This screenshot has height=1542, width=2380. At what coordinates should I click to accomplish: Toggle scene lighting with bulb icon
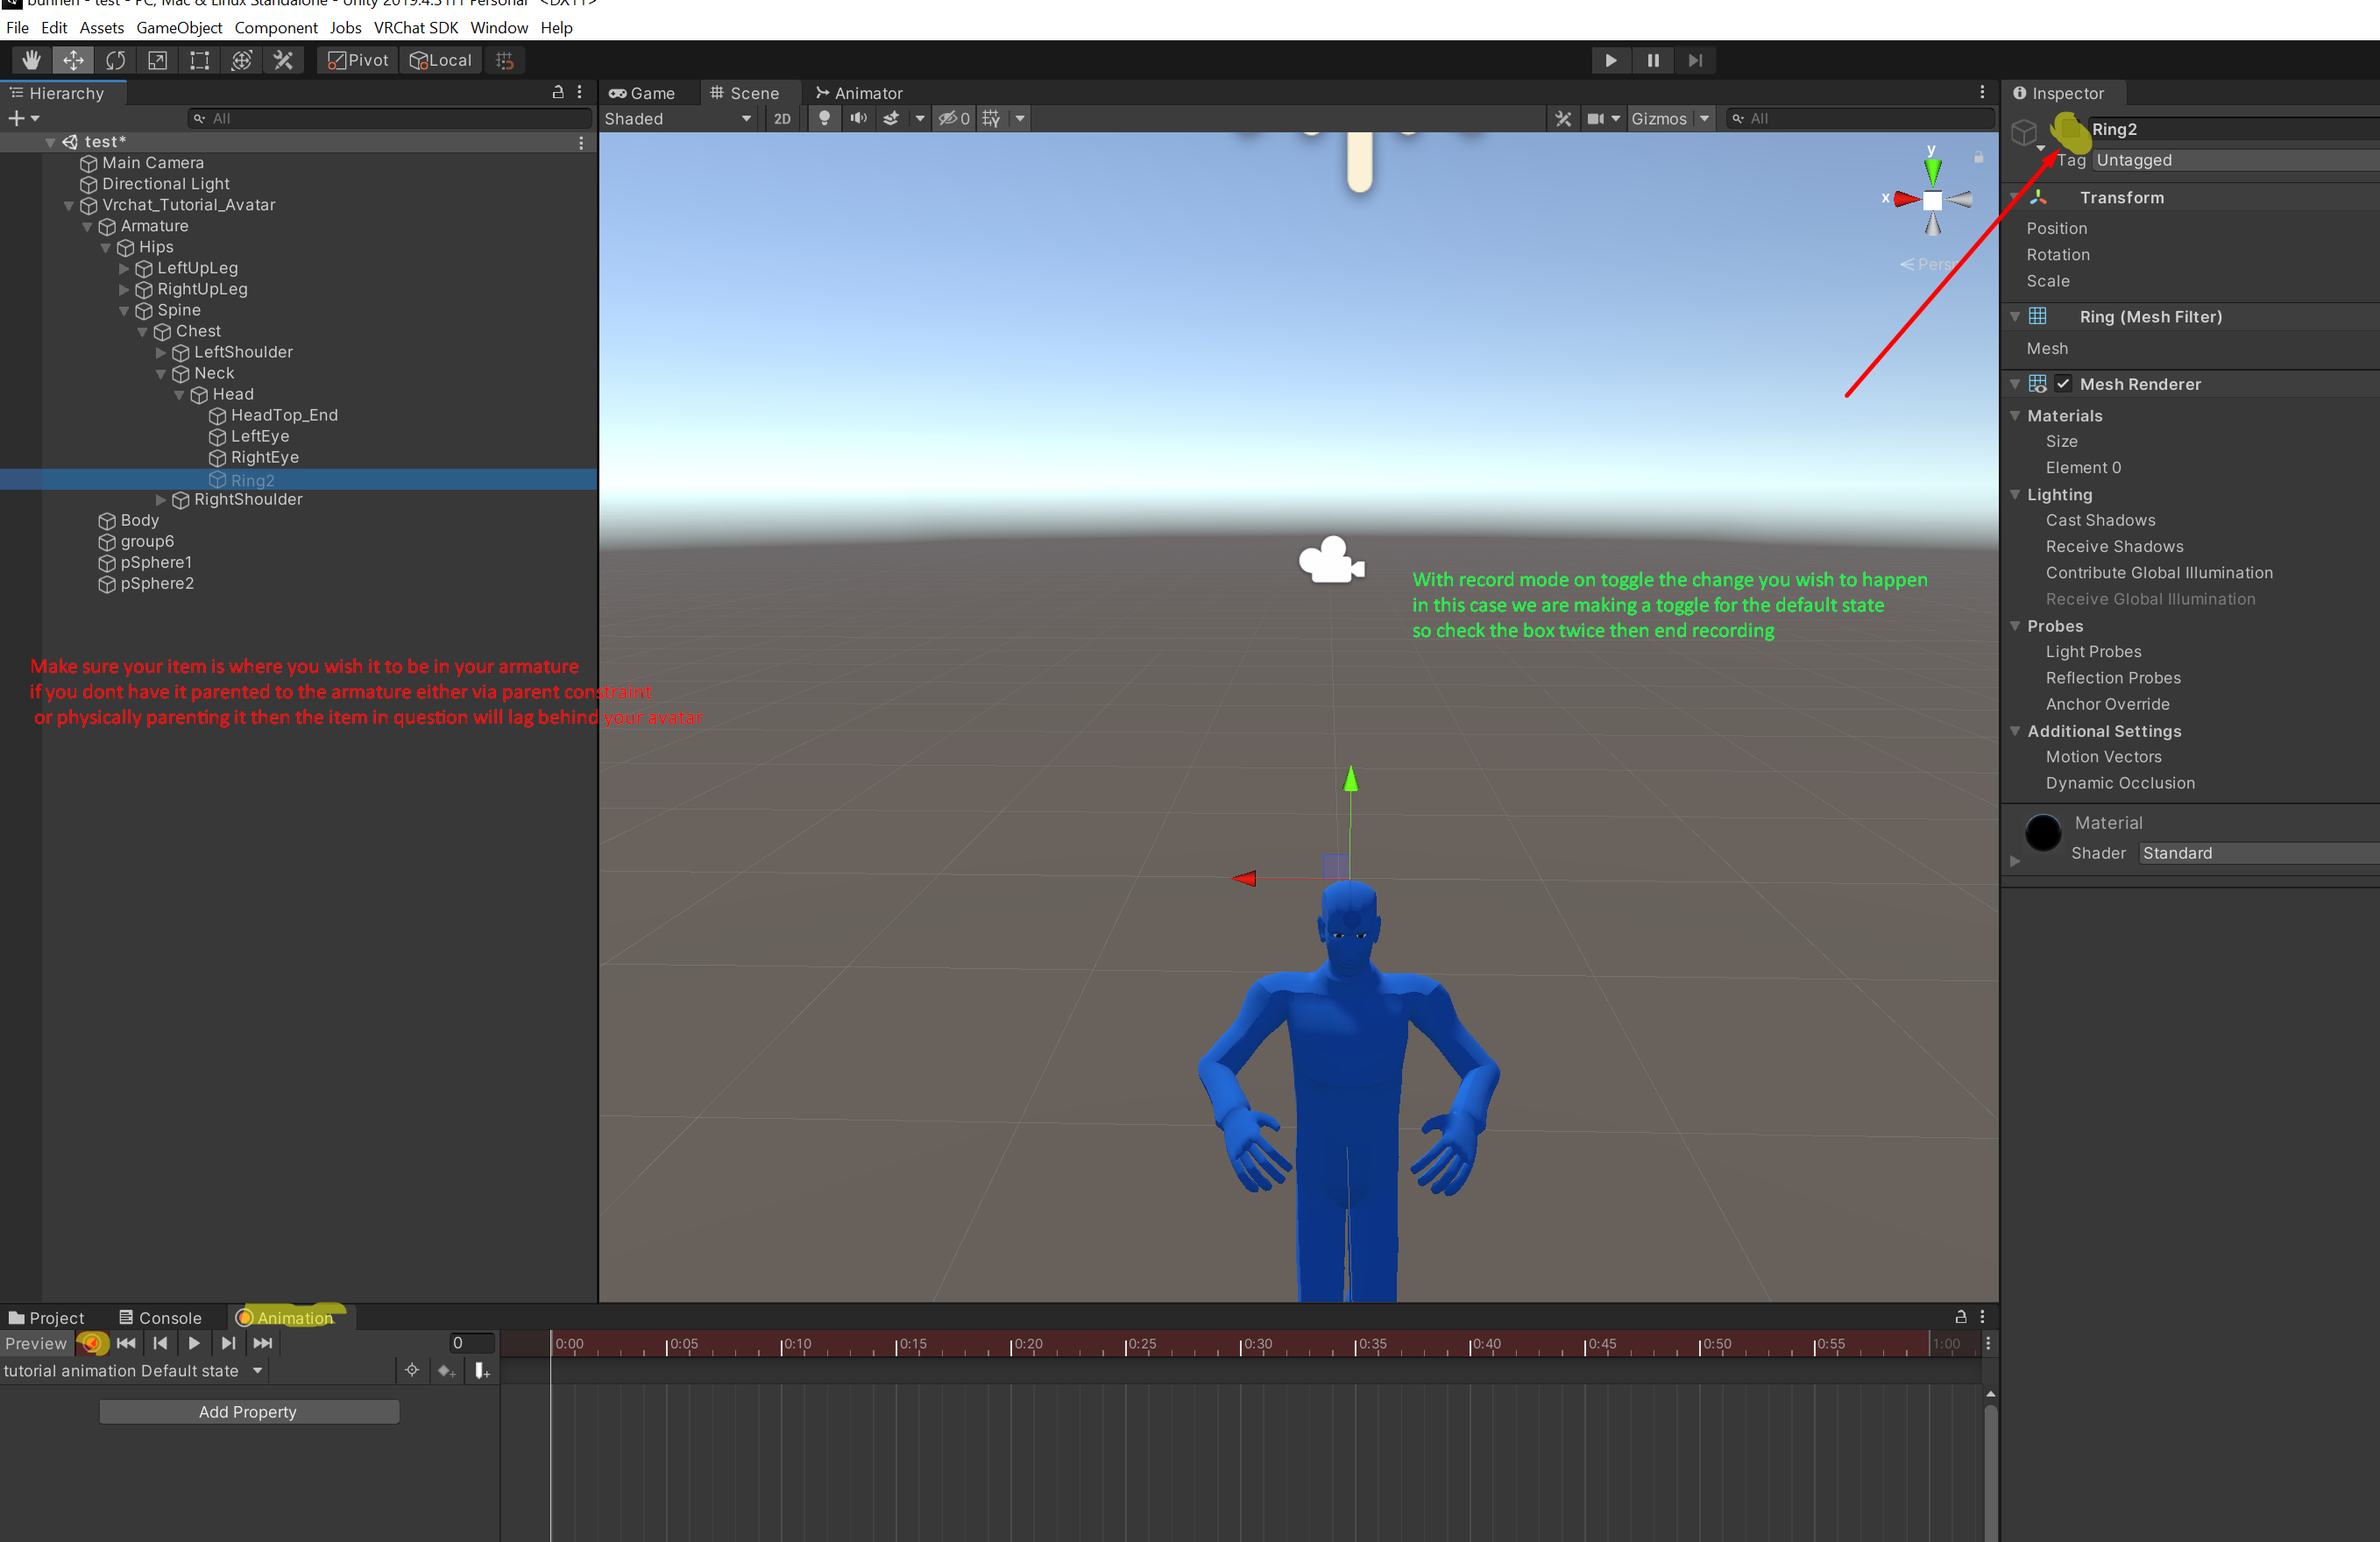824,119
